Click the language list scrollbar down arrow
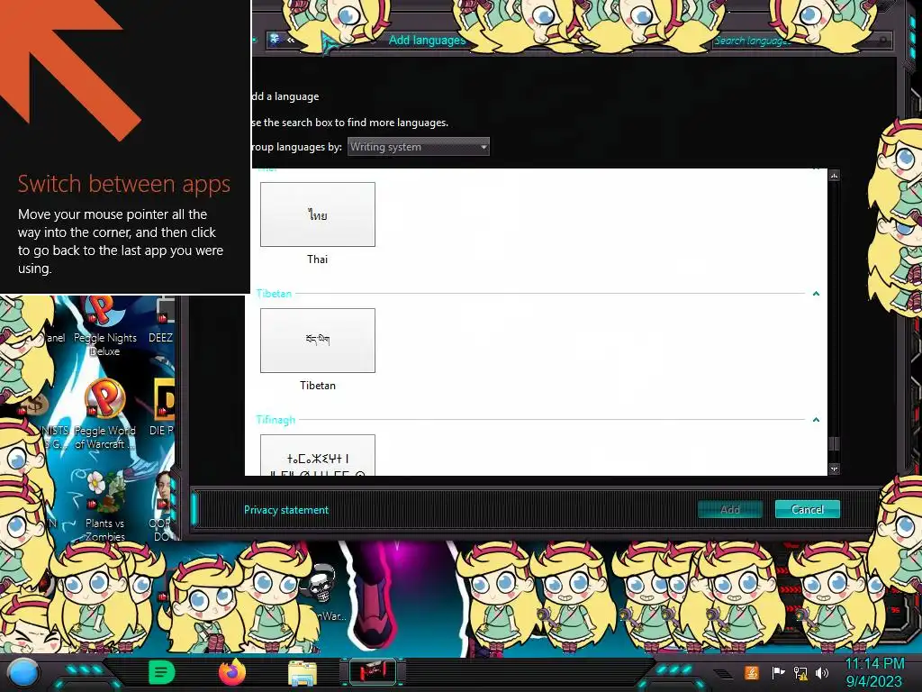The image size is (922, 692). 834,469
